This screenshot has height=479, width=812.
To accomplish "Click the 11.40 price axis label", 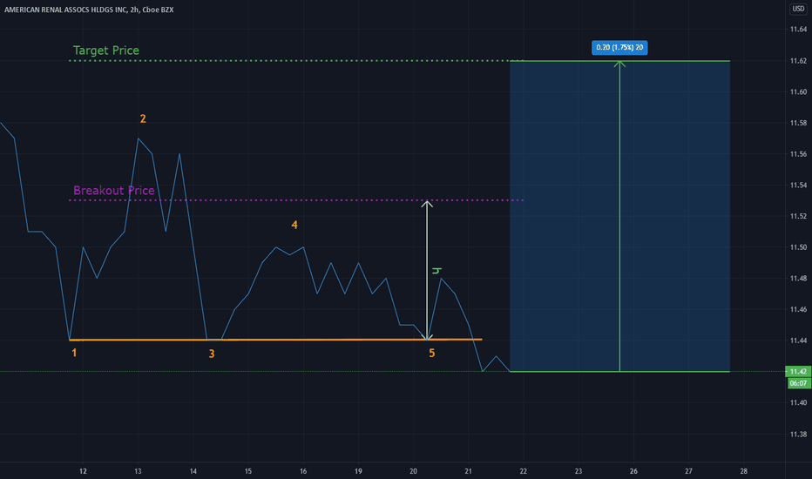I will [798, 402].
